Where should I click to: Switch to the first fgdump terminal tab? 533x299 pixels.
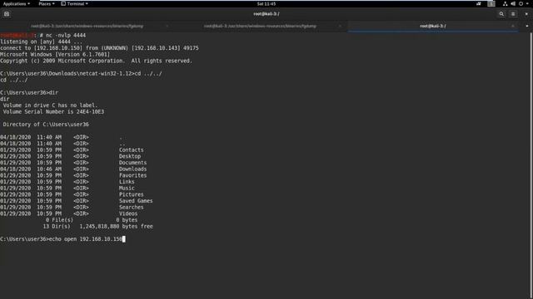click(87, 26)
